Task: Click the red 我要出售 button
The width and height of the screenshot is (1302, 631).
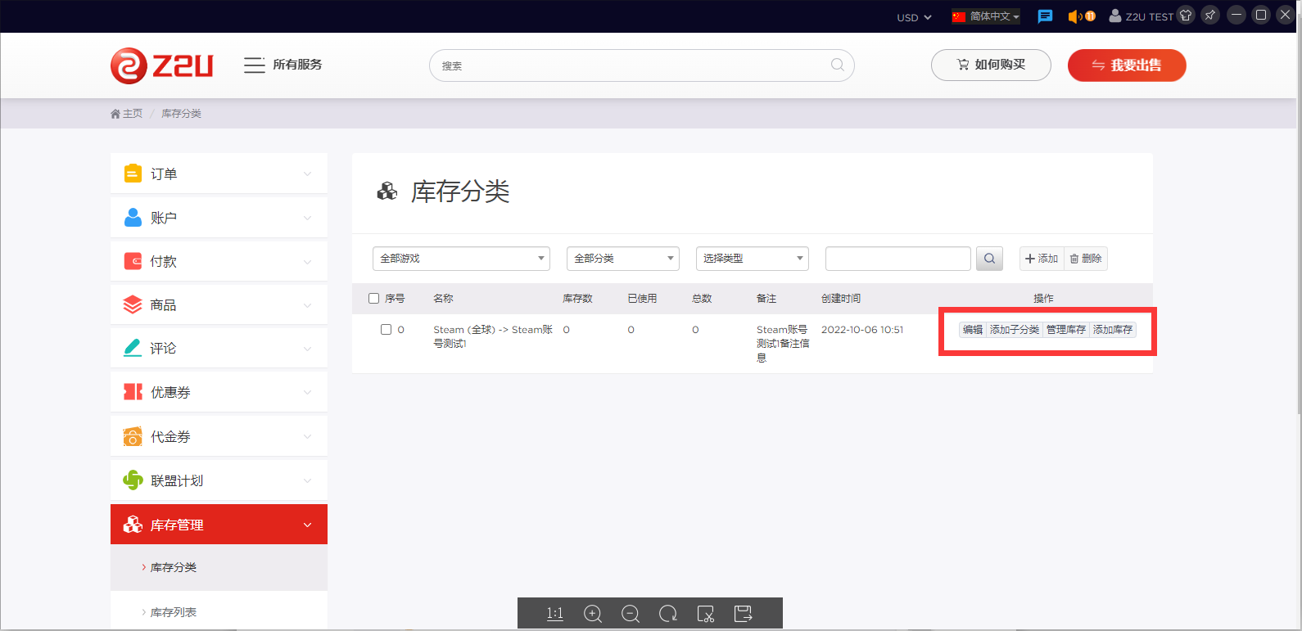Action: coord(1126,65)
